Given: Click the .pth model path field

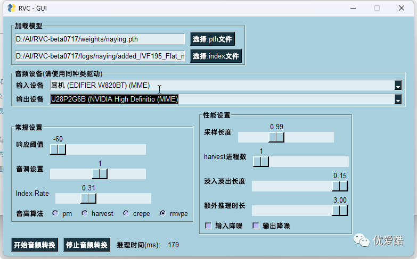Looking at the screenshot, I should click(100, 39).
